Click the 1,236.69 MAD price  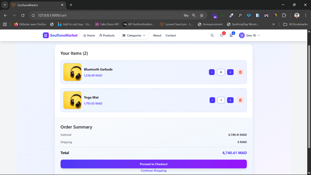coord(93,75)
